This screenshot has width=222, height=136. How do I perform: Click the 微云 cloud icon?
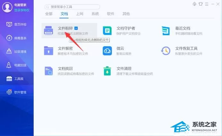(107, 51)
